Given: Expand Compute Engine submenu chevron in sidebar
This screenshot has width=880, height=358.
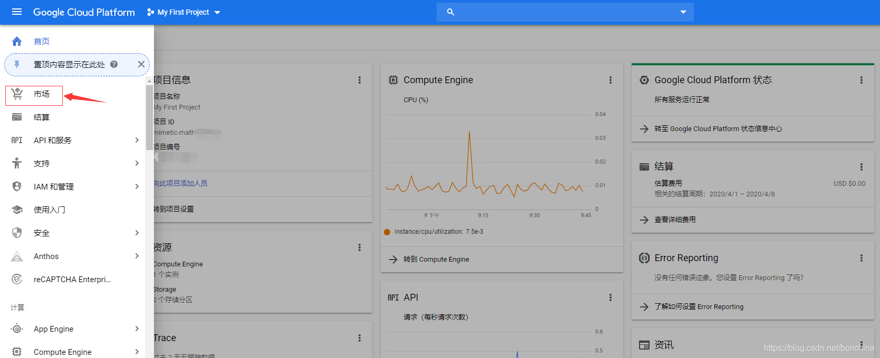Looking at the screenshot, I should tap(137, 352).
